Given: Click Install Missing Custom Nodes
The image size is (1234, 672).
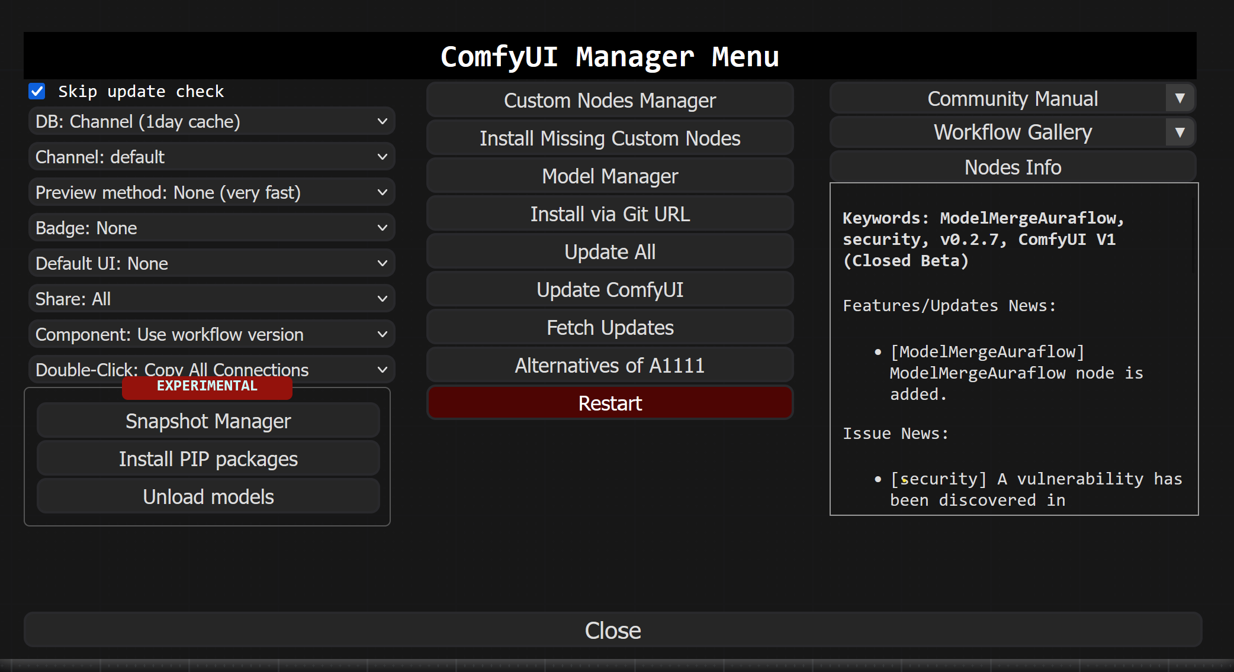Looking at the screenshot, I should [x=610, y=138].
